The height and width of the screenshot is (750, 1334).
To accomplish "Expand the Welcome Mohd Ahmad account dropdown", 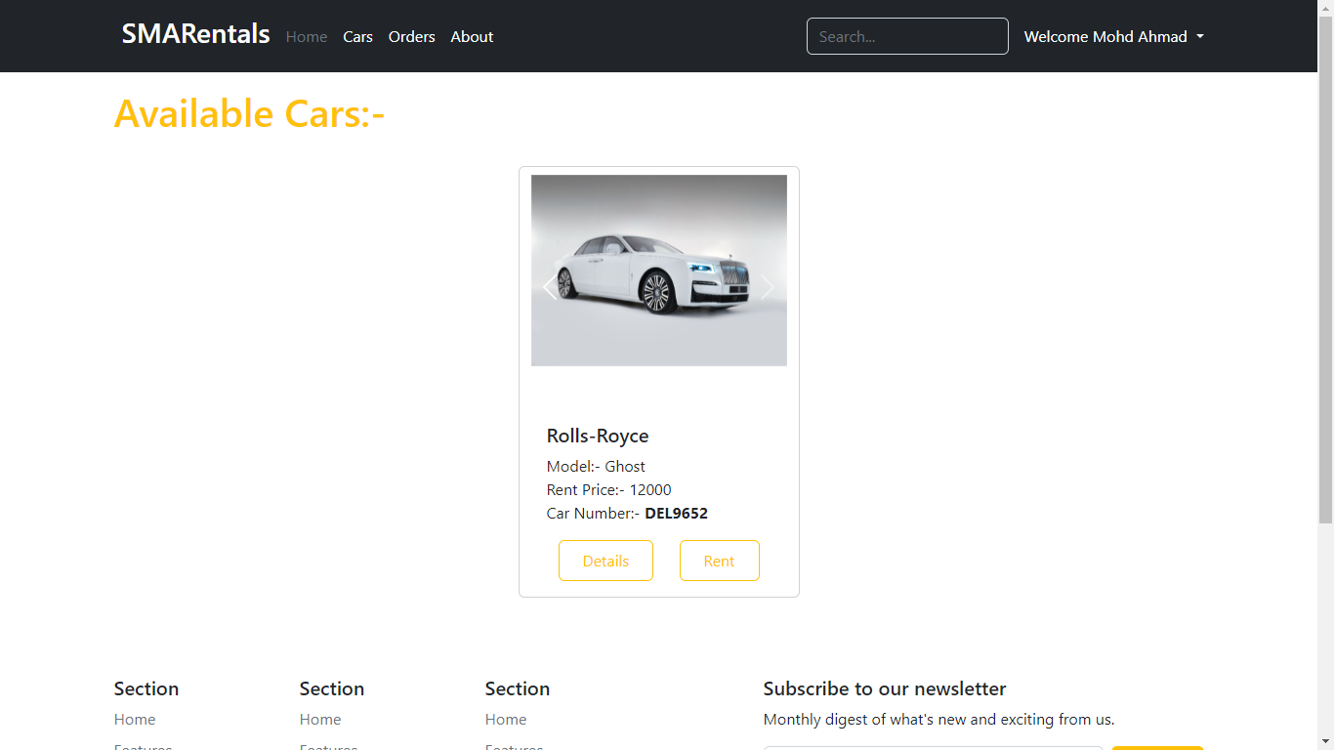I will point(1113,36).
